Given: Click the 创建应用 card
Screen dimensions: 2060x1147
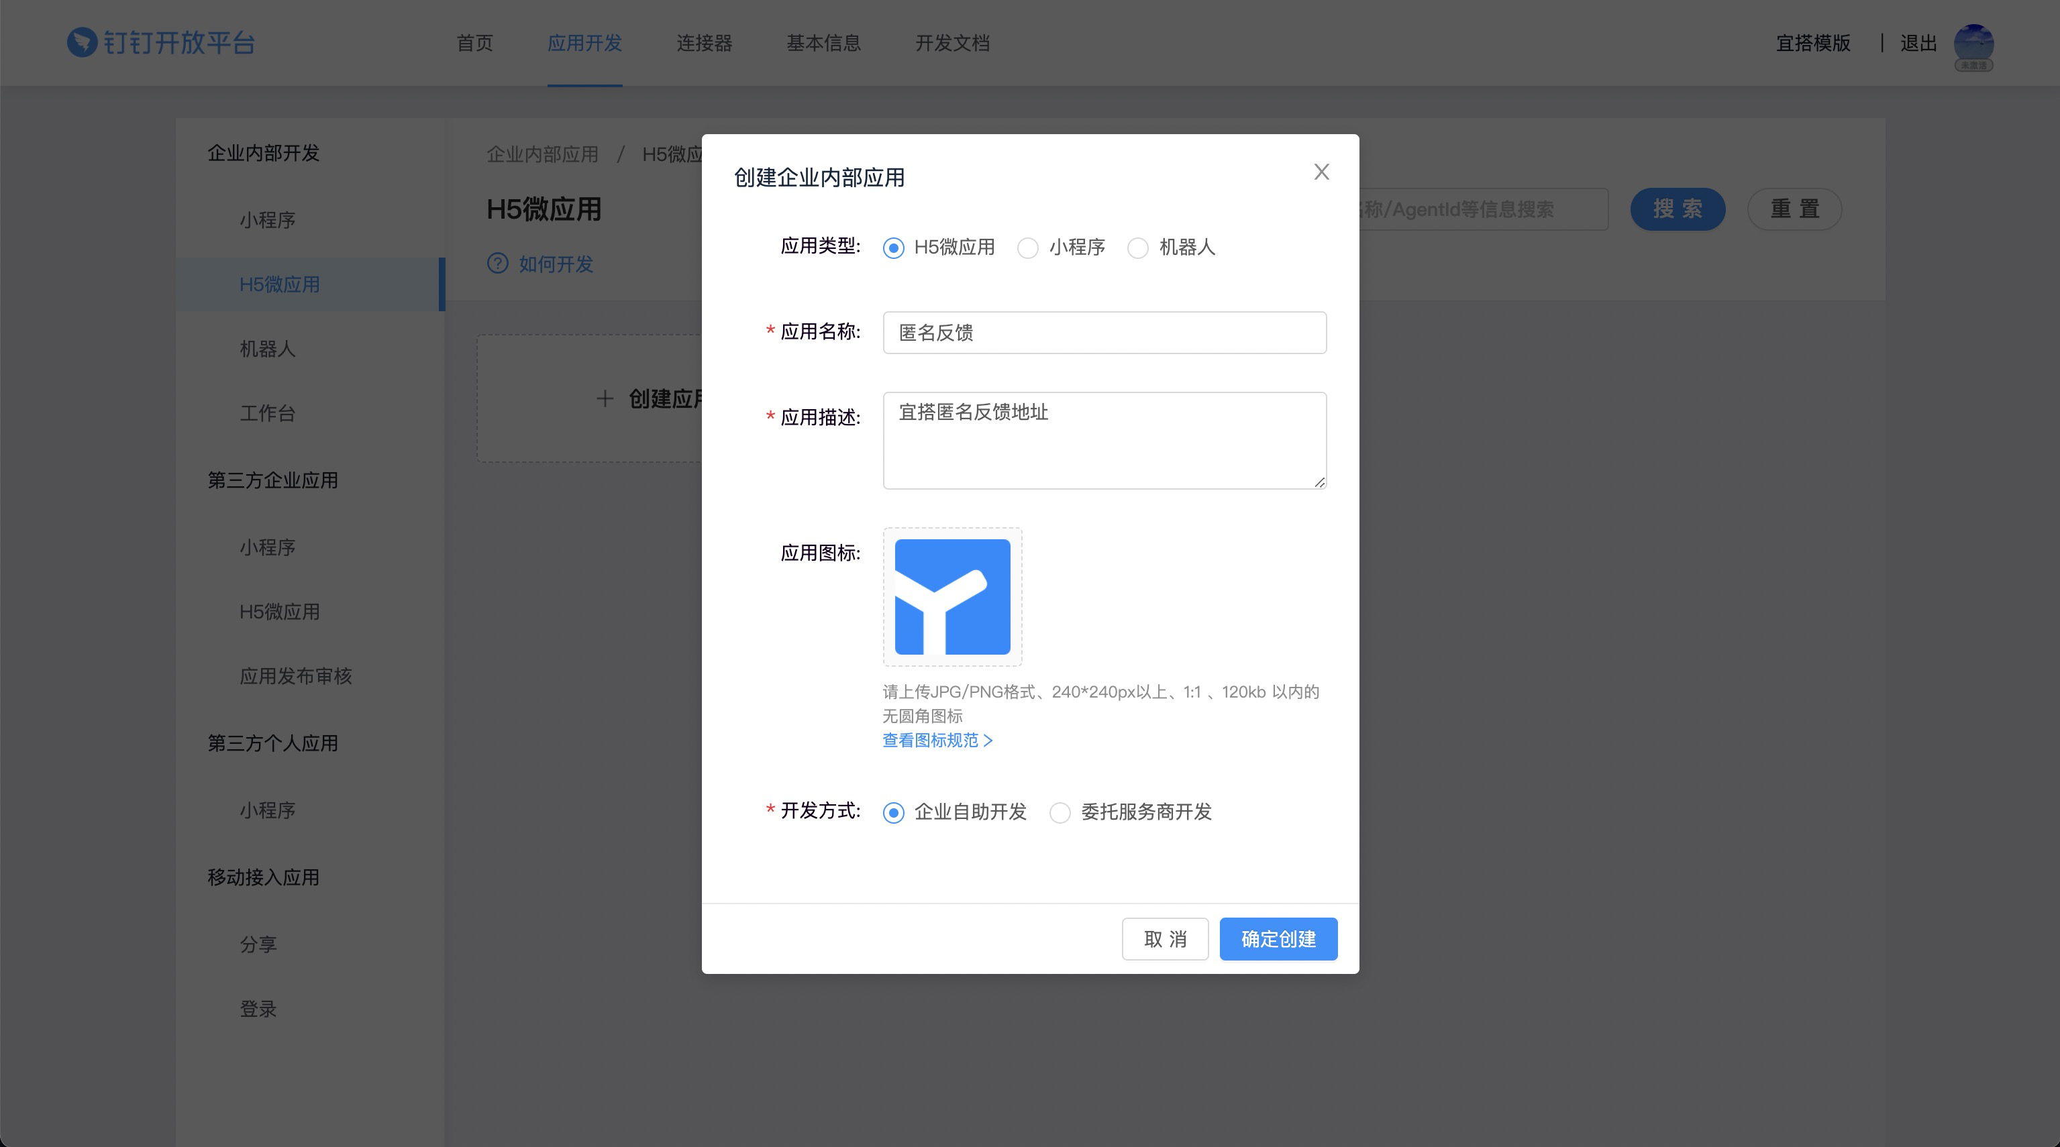Looking at the screenshot, I should [x=589, y=398].
